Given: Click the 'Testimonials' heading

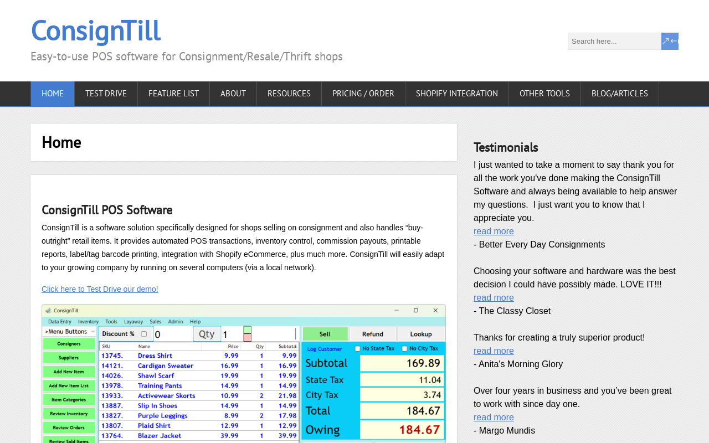Looking at the screenshot, I should pyautogui.click(x=506, y=147).
